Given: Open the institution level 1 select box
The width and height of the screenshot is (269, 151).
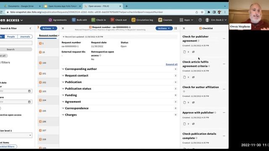Looking at the screenshot, I should (16, 135).
